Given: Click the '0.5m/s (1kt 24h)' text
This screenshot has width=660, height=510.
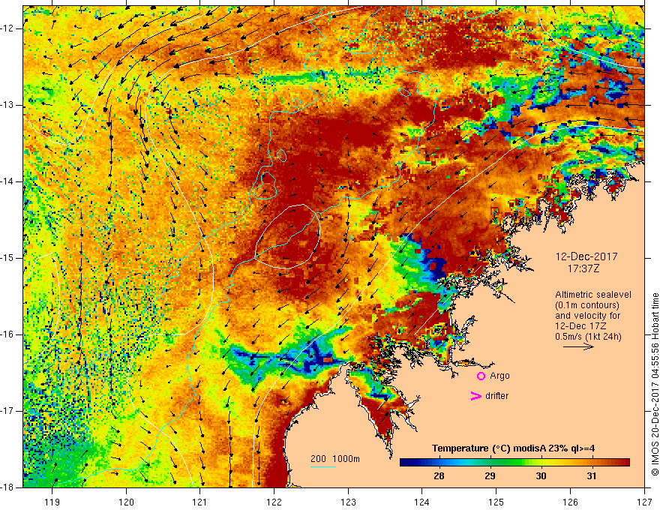Looking at the screenshot, I should click(588, 337).
